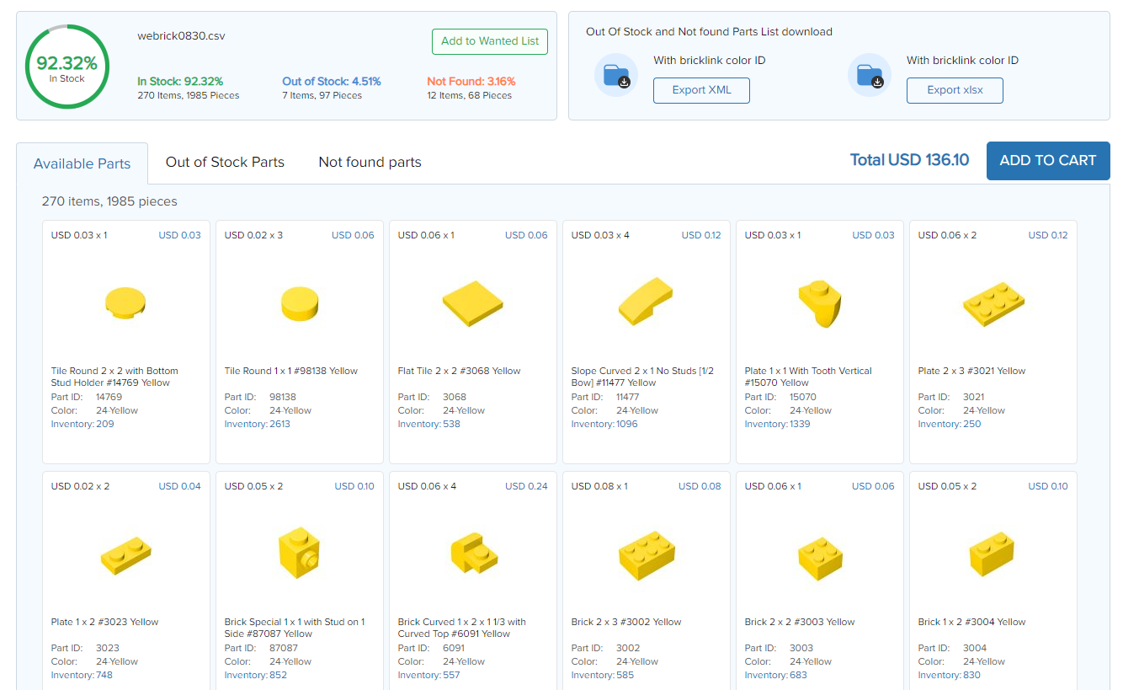
Task: Click the Tile Round 1 x 1 #98138 image
Action: pos(299,303)
